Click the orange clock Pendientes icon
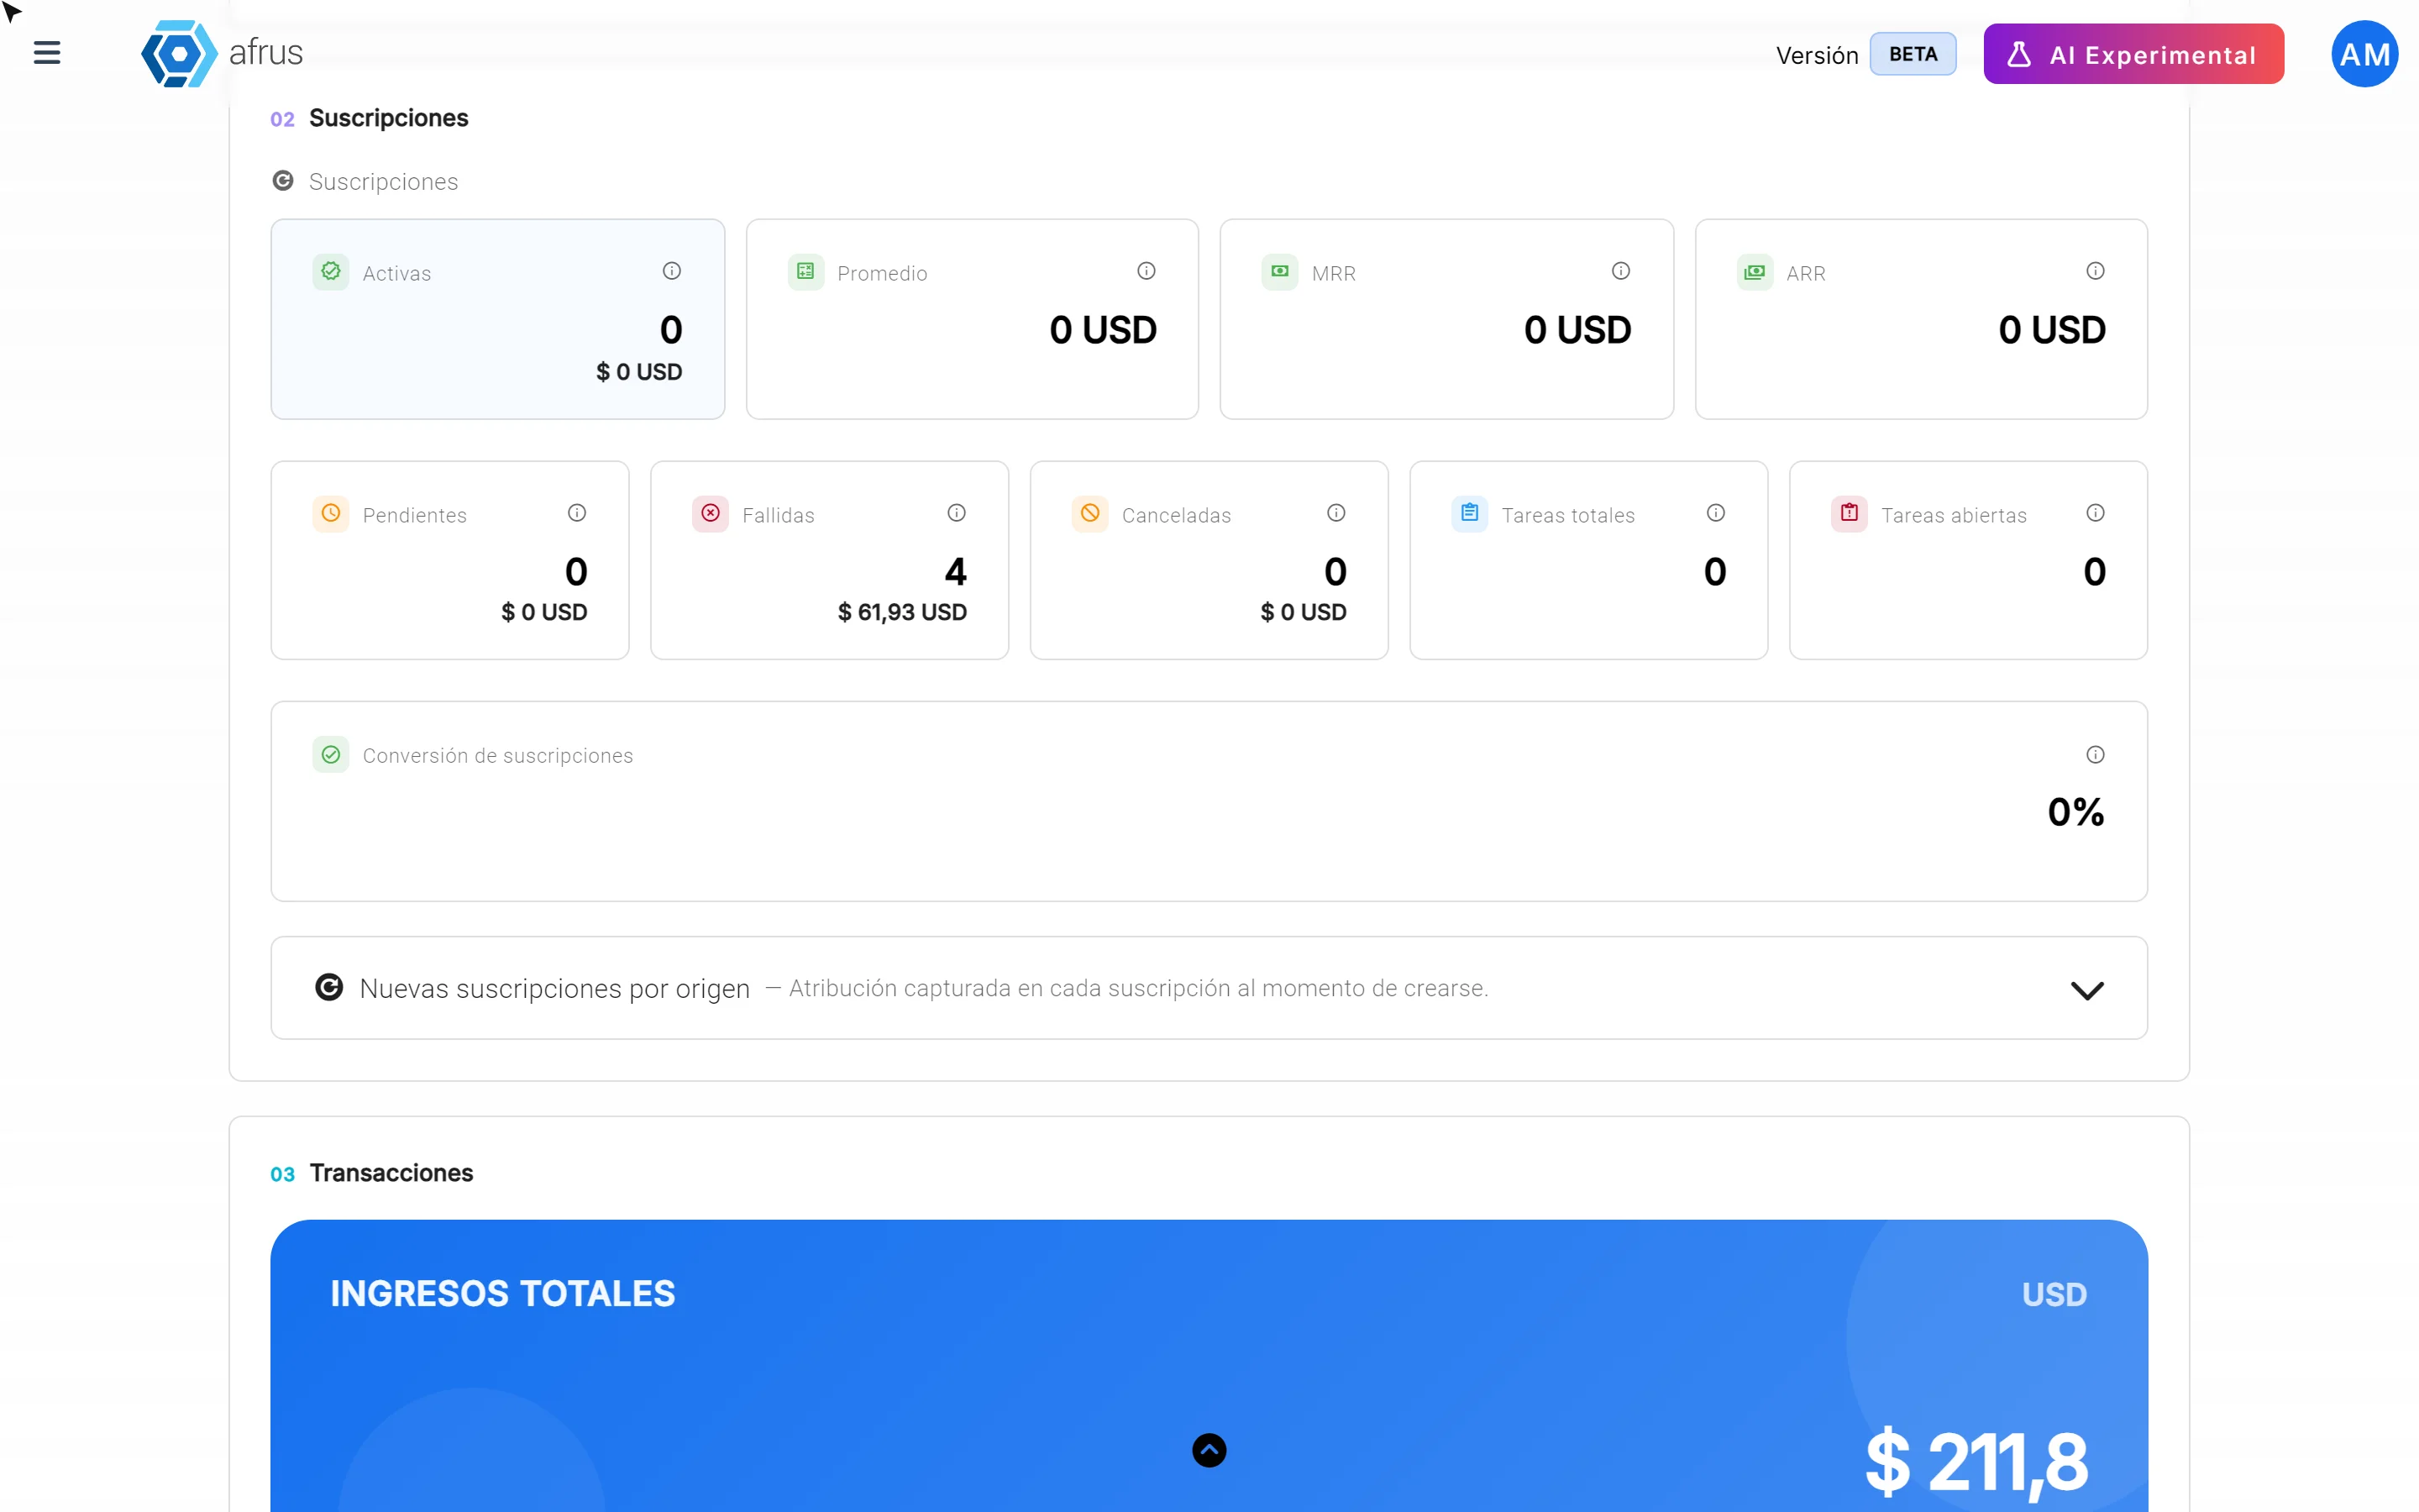The height and width of the screenshot is (1512, 2419). pos(331,514)
